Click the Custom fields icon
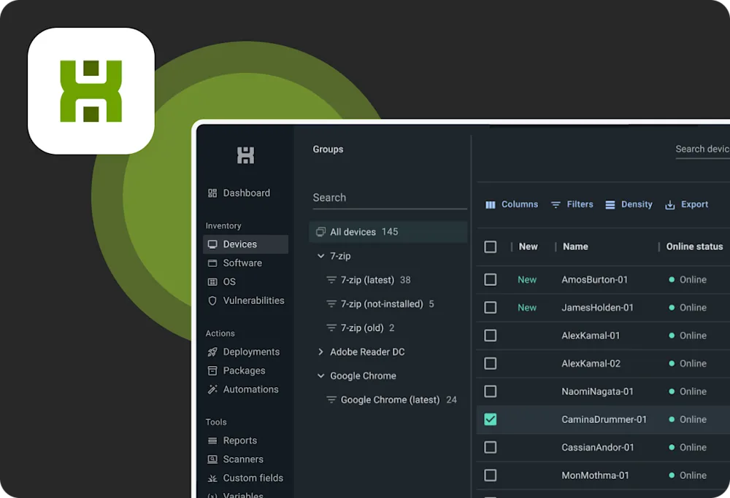730x498 pixels. (x=212, y=478)
